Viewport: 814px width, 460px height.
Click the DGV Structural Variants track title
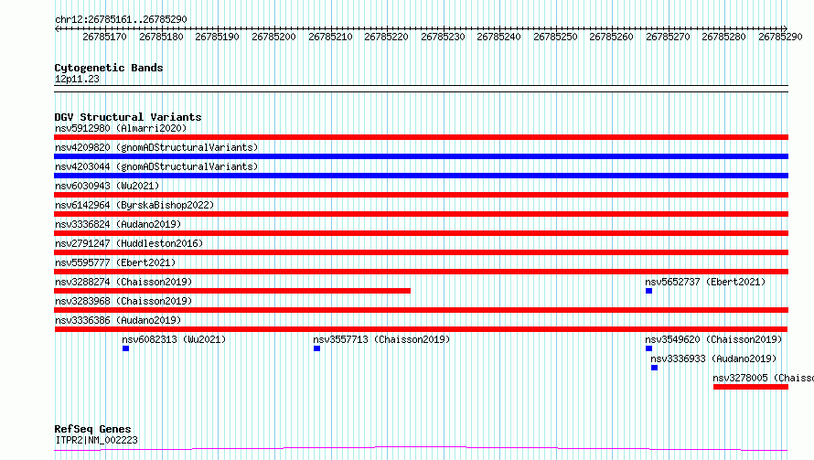point(128,117)
